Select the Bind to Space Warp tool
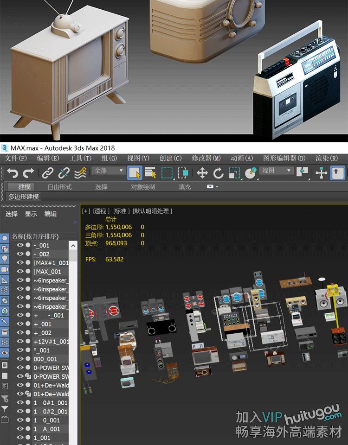The image size is (348, 445). click(80, 173)
